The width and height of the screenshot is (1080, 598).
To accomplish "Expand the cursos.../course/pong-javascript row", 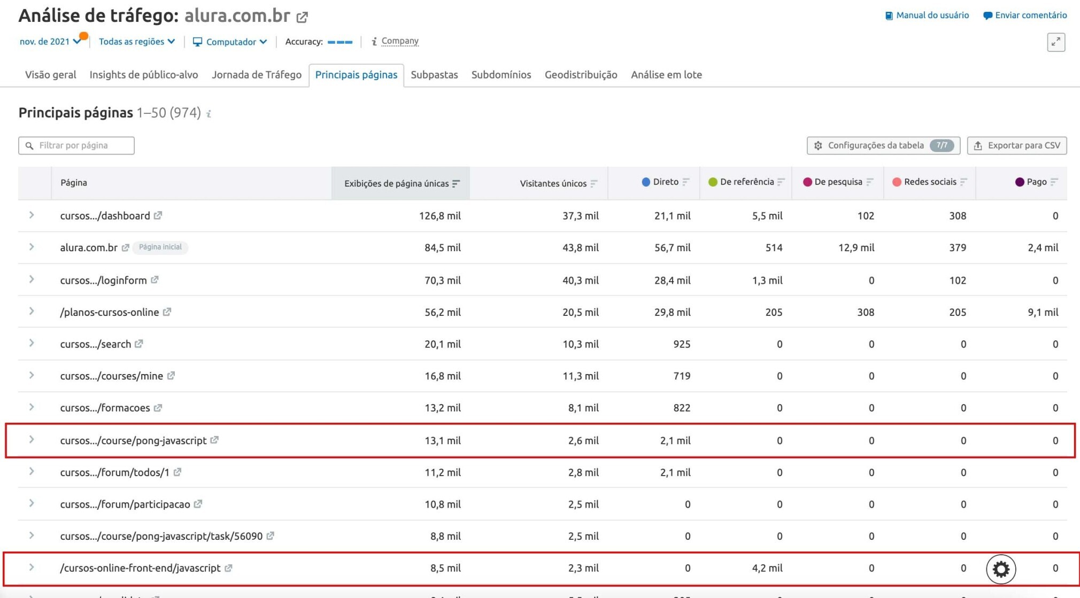I will coord(32,439).
